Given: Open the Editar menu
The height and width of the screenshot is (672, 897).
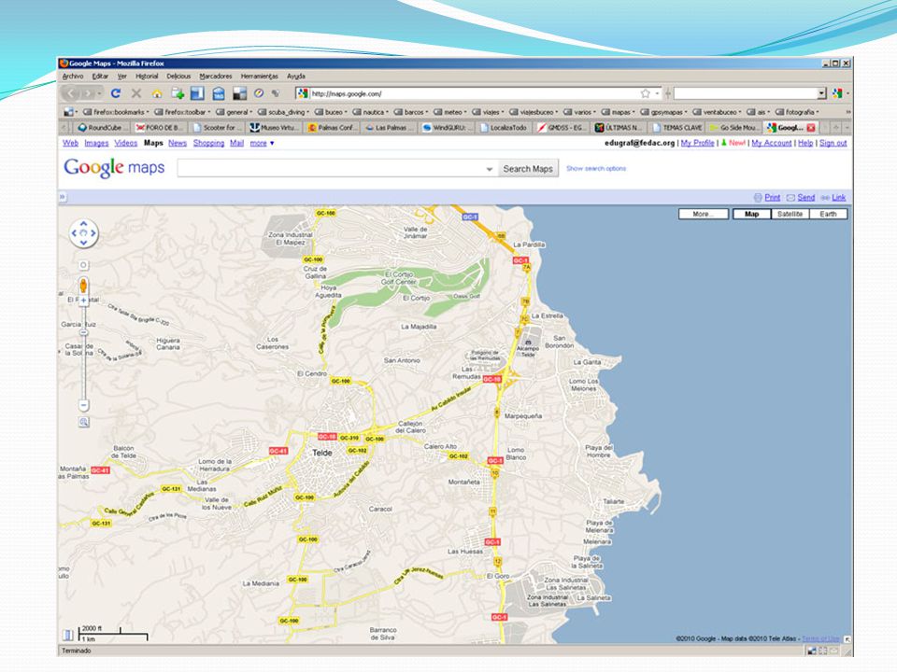Looking at the screenshot, I should click(100, 76).
